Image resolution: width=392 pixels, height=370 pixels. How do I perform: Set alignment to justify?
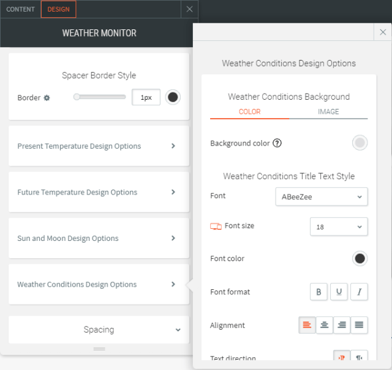[360, 325]
